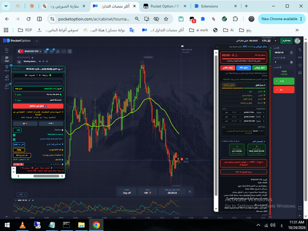Click the Google Translate bookmark icon
This screenshot has width=308, height=231.
pos(132,30)
